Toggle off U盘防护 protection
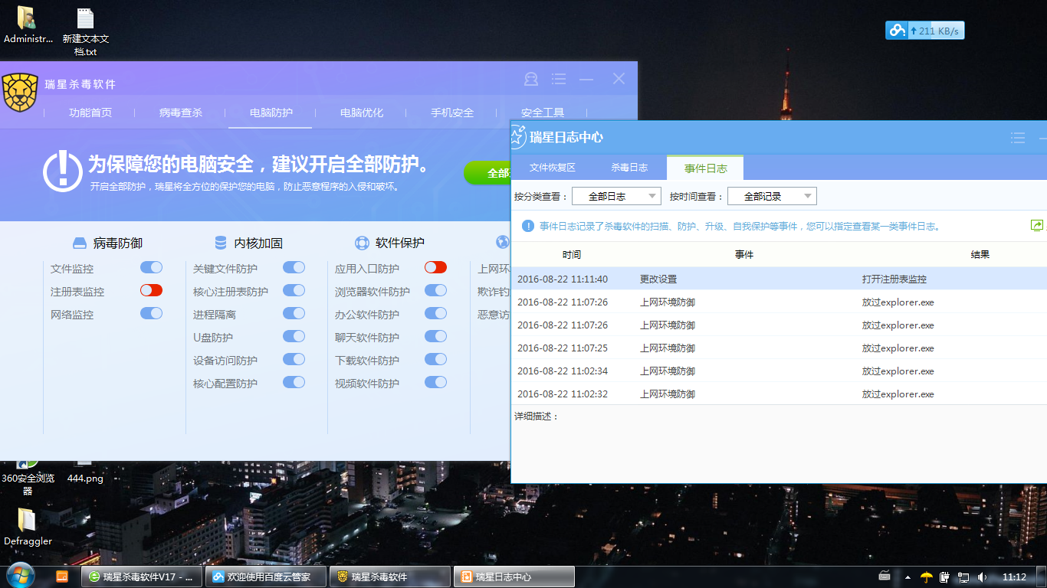The height and width of the screenshot is (588, 1047). 294,336
